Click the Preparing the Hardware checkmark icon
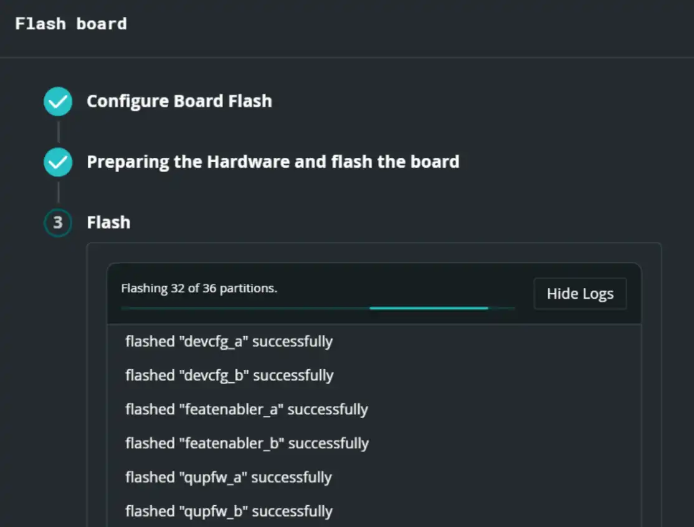 58,162
